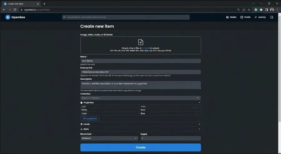Click the wallet sidebar icon in header
The height and width of the screenshot is (154, 281).
(272, 17)
